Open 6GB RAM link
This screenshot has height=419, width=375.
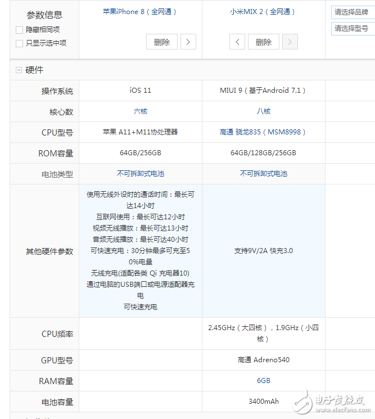[264, 381]
